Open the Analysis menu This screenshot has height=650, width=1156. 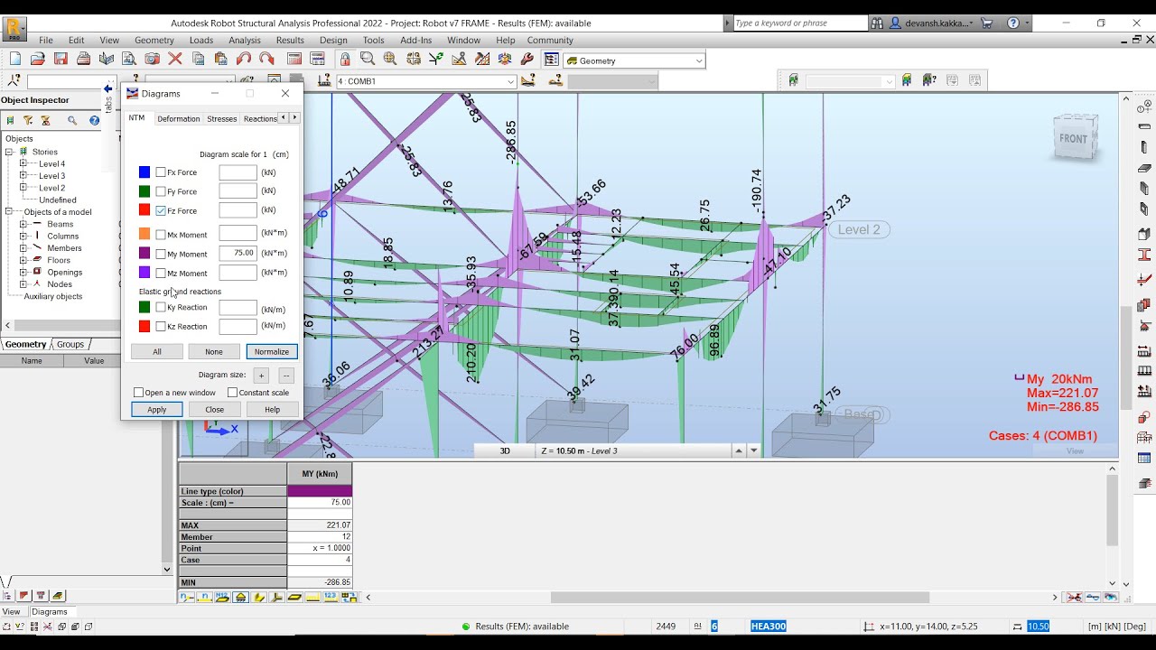coord(245,41)
